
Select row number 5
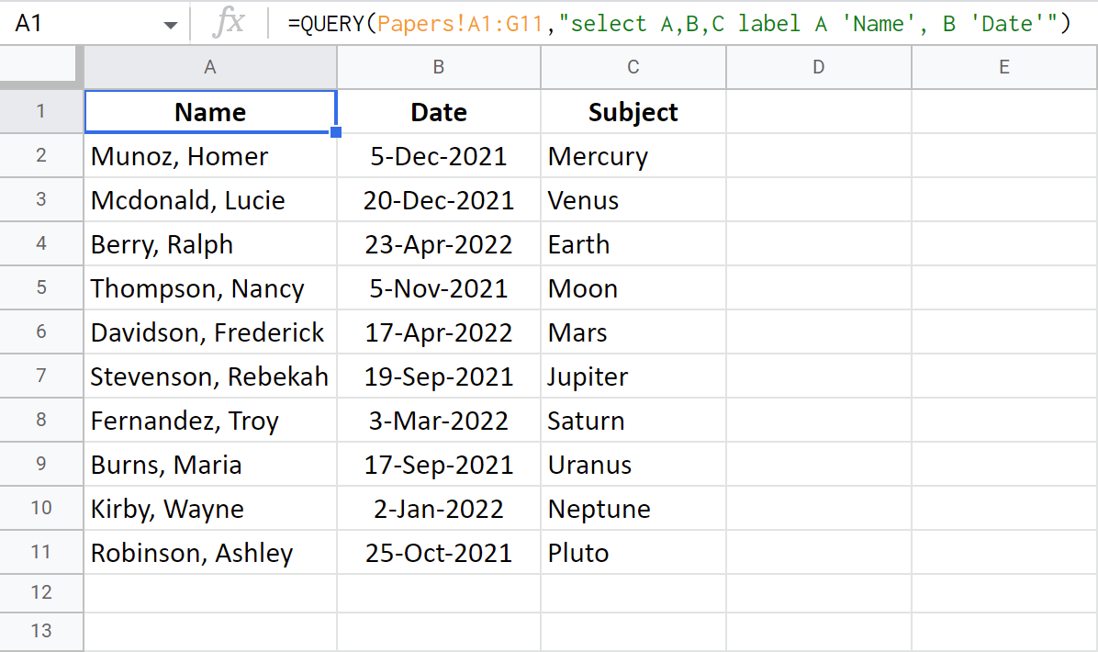[41, 287]
